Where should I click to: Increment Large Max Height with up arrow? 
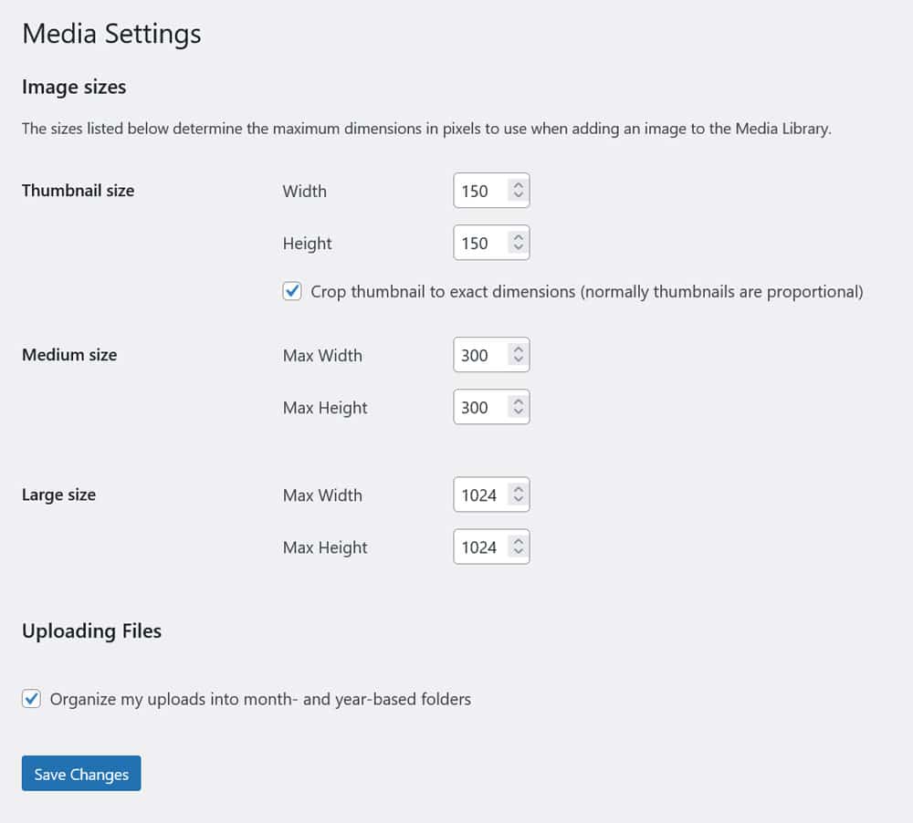point(519,542)
